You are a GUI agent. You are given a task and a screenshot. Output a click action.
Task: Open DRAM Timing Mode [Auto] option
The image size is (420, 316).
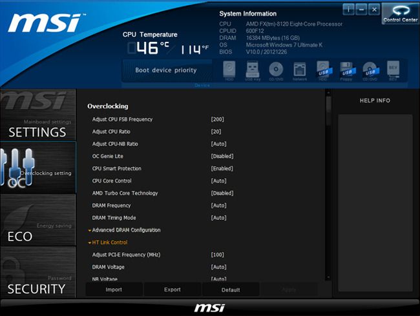pos(218,218)
